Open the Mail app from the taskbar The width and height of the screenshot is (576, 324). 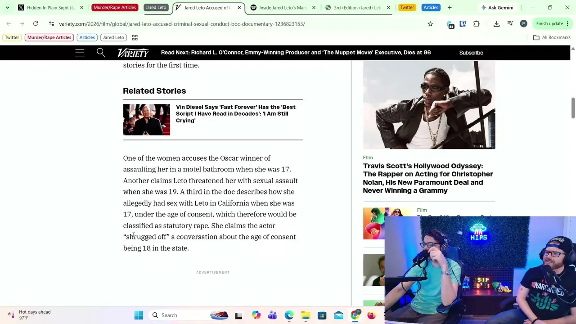338,315
